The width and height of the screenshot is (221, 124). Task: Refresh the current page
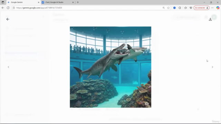pyautogui.click(x=8, y=8)
